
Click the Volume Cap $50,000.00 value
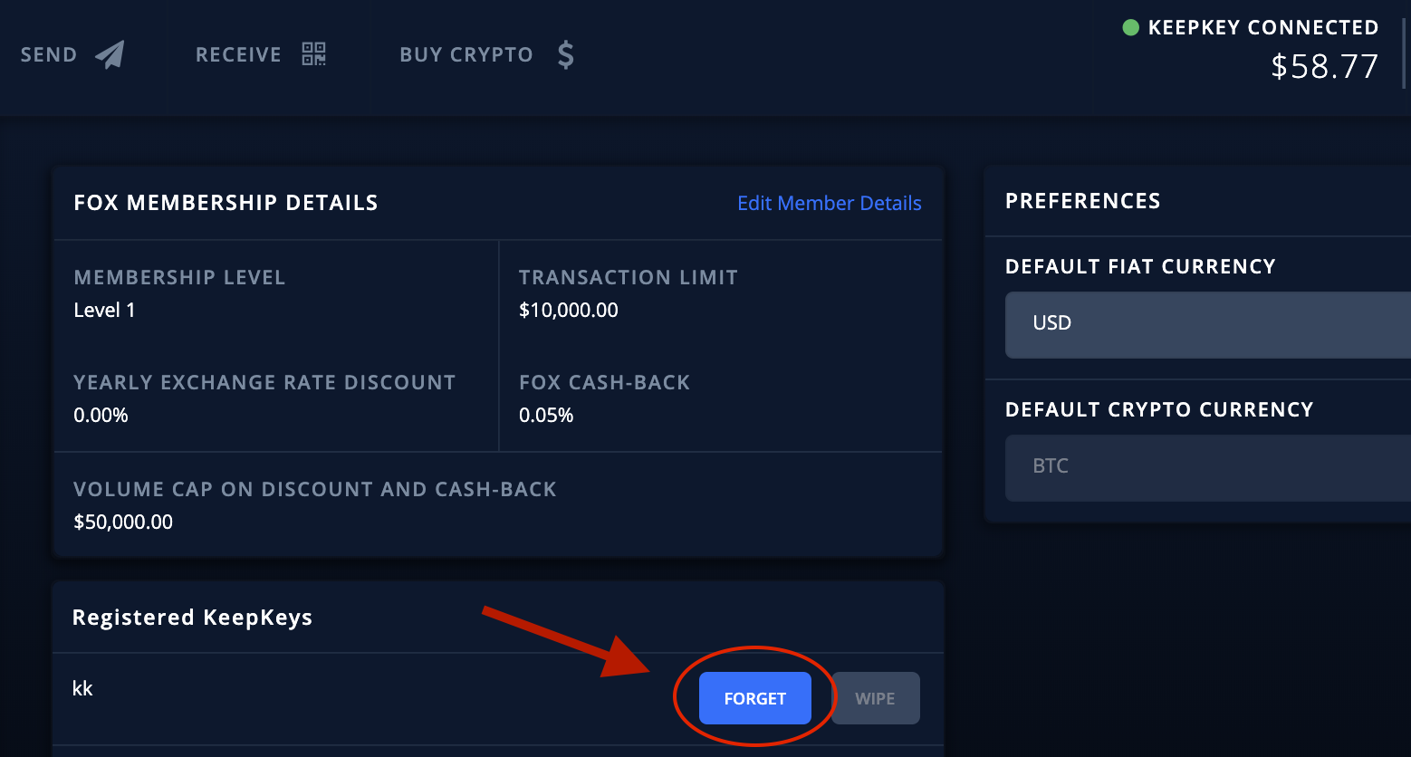click(x=123, y=522)
